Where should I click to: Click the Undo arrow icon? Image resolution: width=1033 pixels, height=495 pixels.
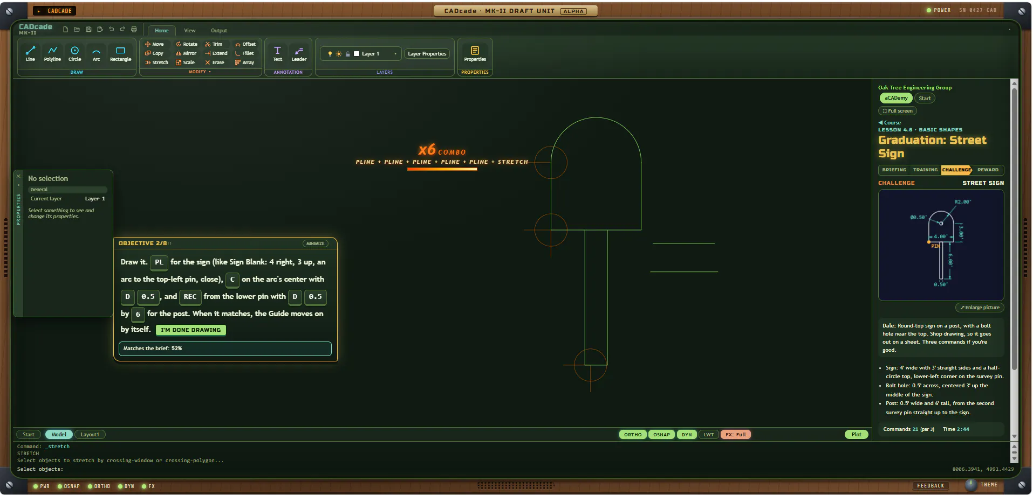[111, 29]
